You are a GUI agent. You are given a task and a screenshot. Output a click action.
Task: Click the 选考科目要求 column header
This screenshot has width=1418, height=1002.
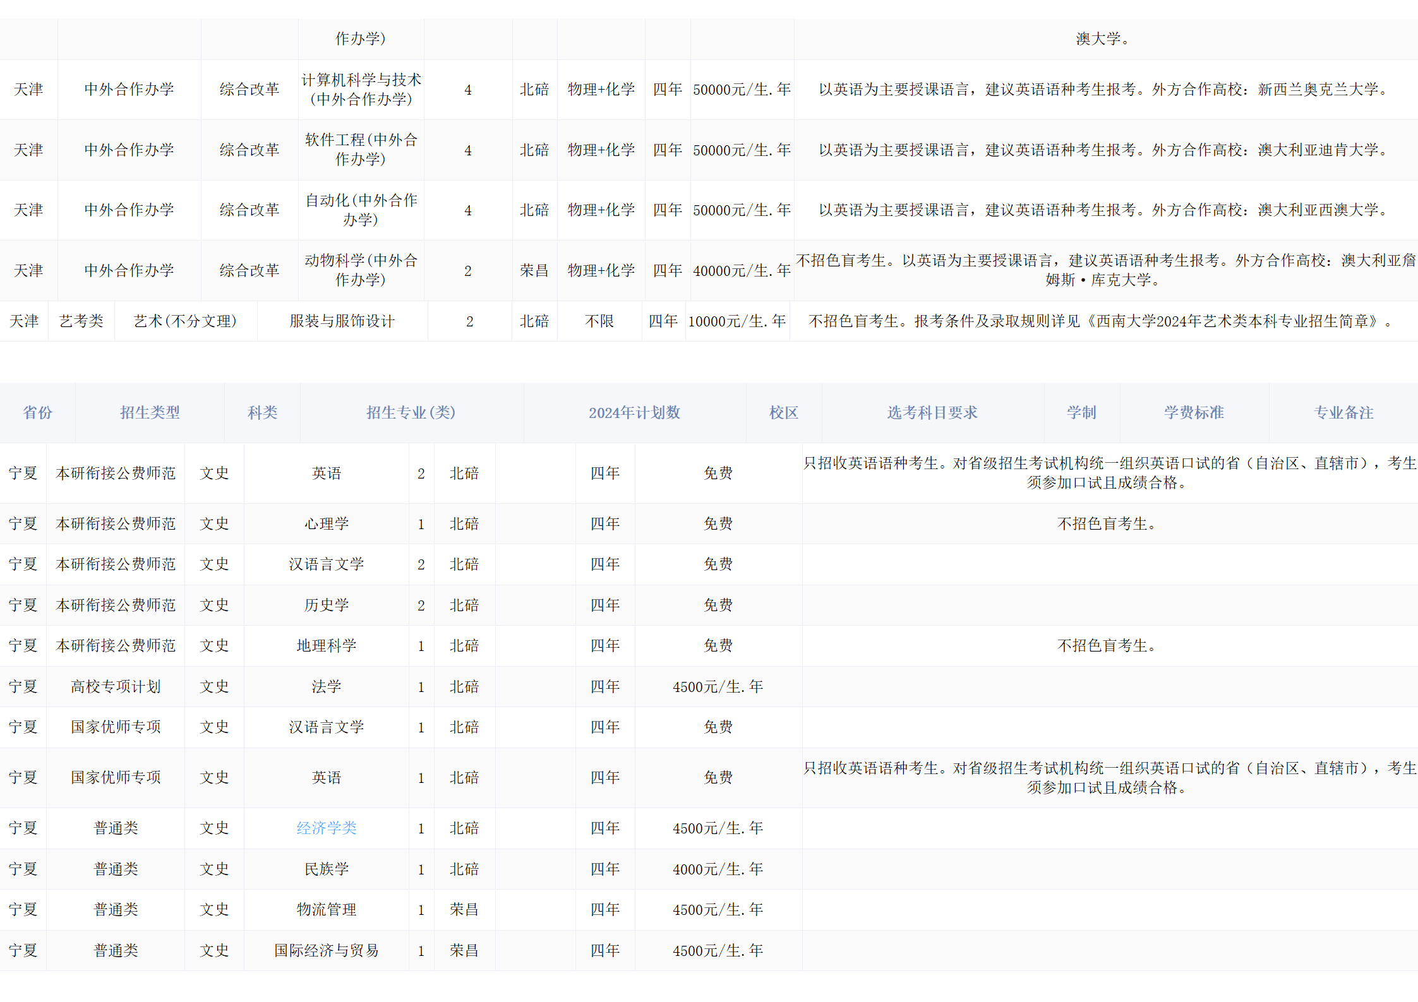click(x=932, y=412)
